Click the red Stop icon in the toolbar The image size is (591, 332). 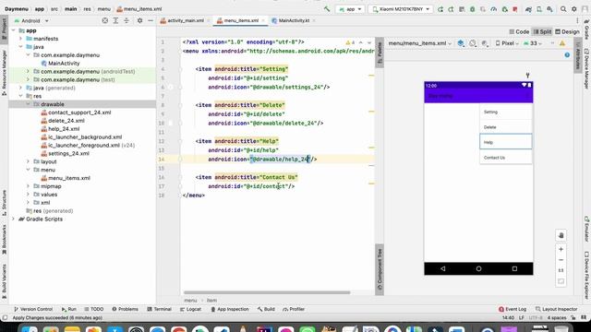[515, 9]
